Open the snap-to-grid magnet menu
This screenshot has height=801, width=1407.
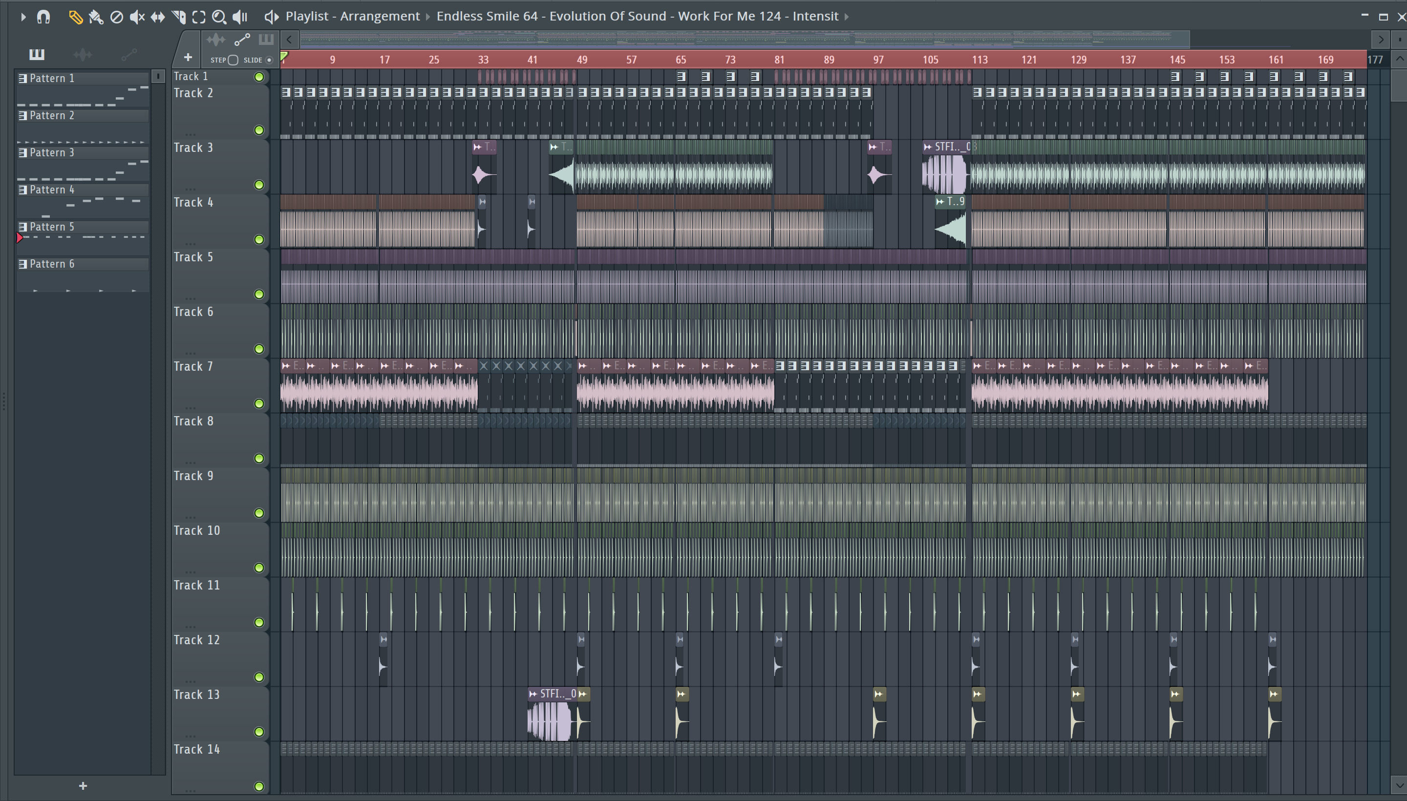pyautogui.click(x=43, y=17)
